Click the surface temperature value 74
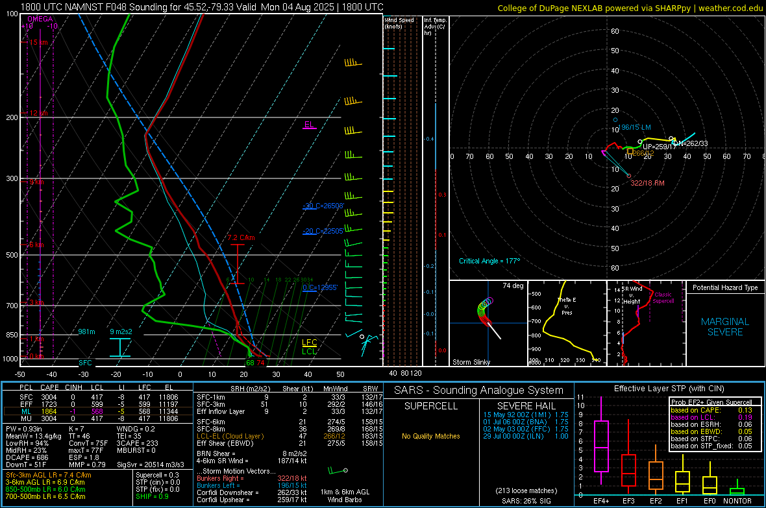766x508 pixels. coord(261,363)
